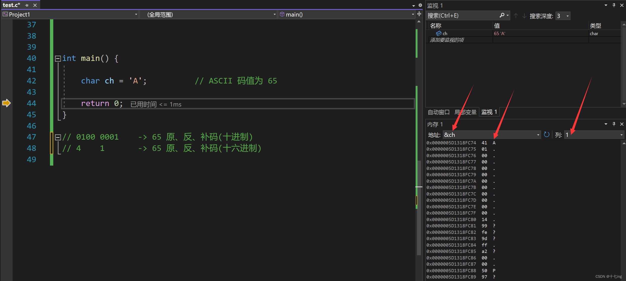Click the editor settings gear icon
This screenshot has width=626, height=281.
click(420, 5)
